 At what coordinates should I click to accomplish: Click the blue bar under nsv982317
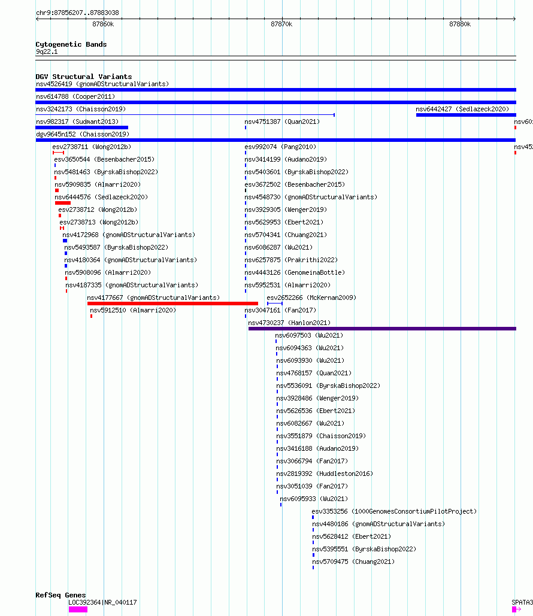pyautogui.click(x=82, y=128)
